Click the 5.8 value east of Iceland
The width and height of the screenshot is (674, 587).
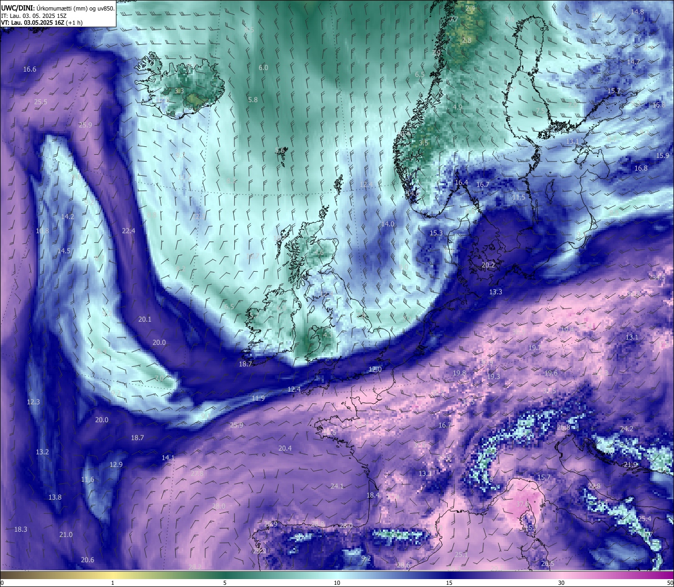pyautogui.click(x=253, y=100)
